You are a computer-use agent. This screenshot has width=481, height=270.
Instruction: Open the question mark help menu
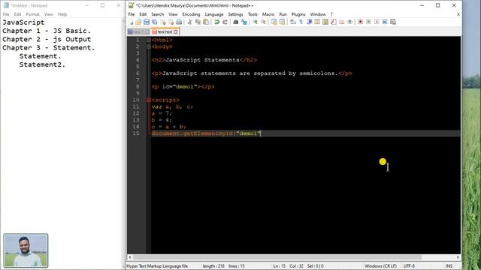point(331,14)
